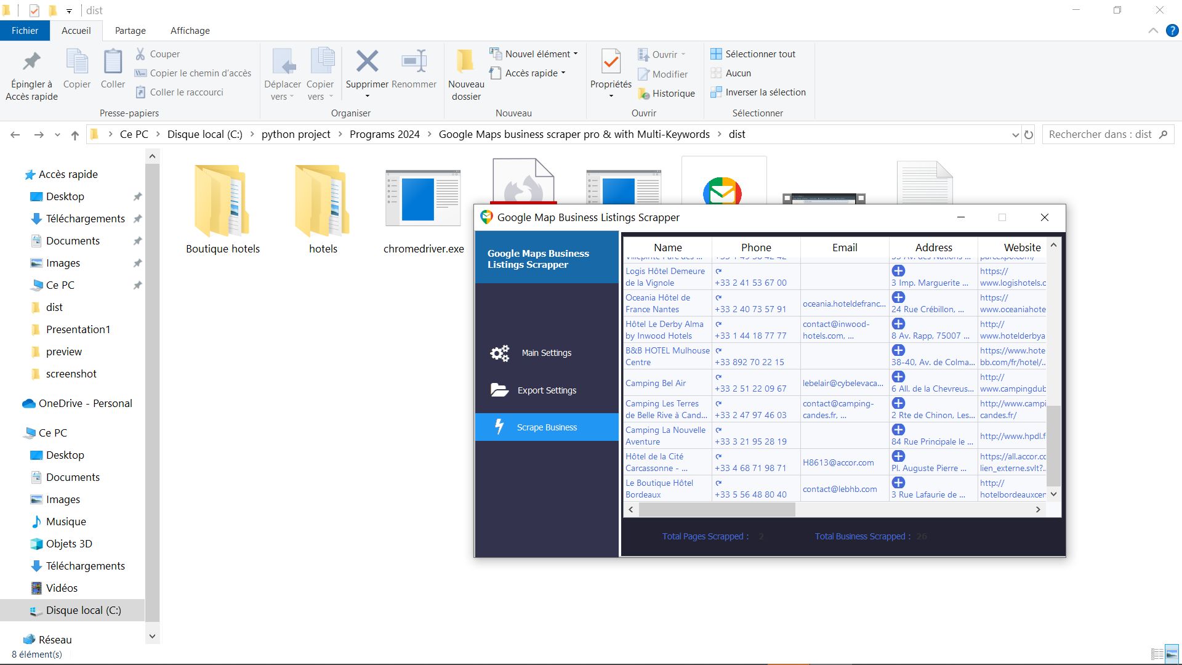Click Renommer icon in ribbon
Viewport: 1182px width, 665px height.
point(414,61)
